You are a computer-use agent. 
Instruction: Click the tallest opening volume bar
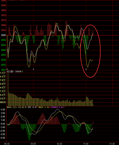[8, 90]
